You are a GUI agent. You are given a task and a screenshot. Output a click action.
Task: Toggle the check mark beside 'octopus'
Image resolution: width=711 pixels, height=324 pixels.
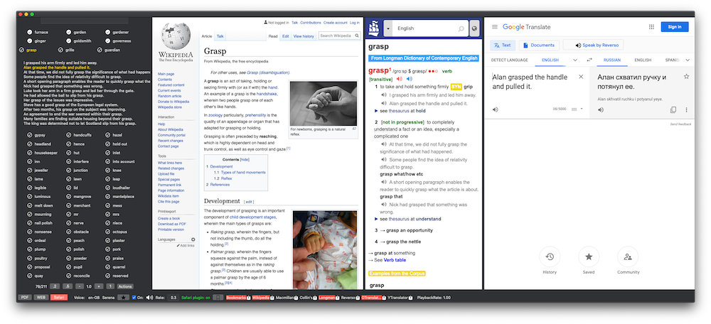pos(107,232)
